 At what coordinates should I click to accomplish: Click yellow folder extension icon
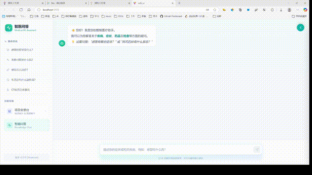tap(224, 10)
